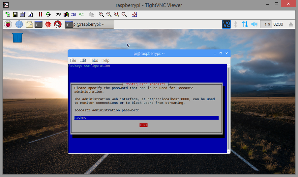Zoom in on the remote display

[x=101, y=15]
